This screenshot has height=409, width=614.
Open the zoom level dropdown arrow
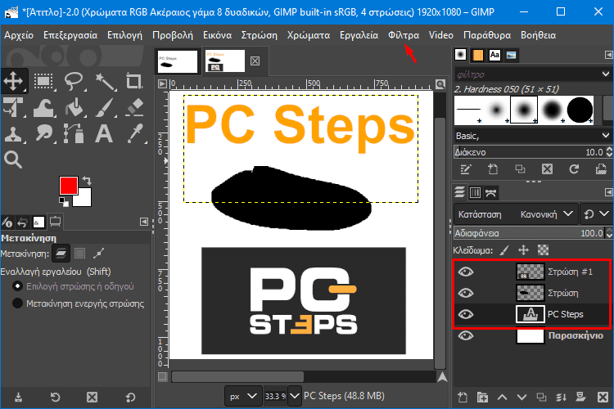pos(295,396)
